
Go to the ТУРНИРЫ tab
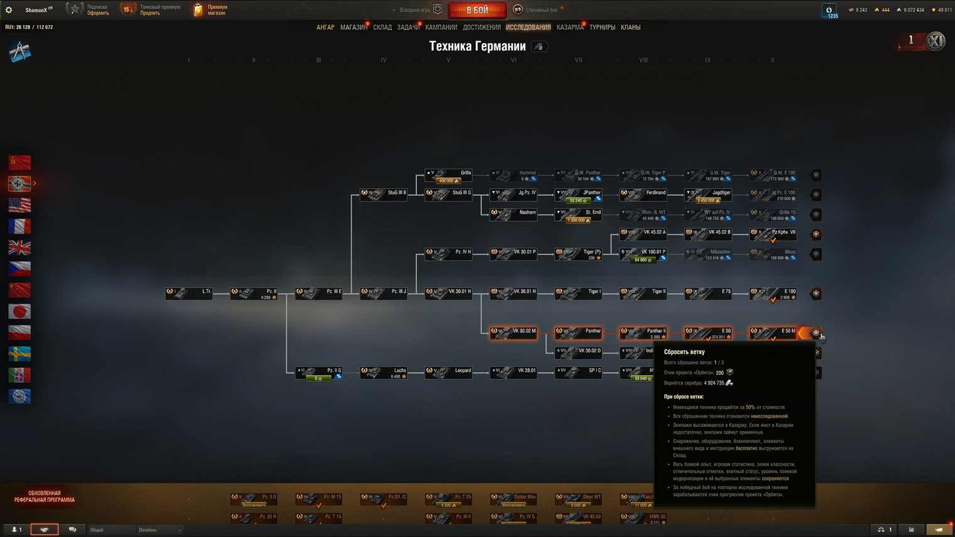click(602, 28)
